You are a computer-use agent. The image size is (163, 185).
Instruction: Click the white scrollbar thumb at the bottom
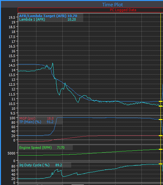click(x=78, y=185)
